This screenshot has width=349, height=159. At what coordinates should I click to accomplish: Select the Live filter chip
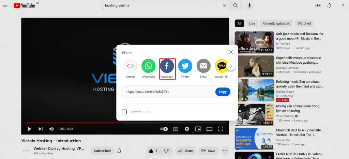point(252,23)
